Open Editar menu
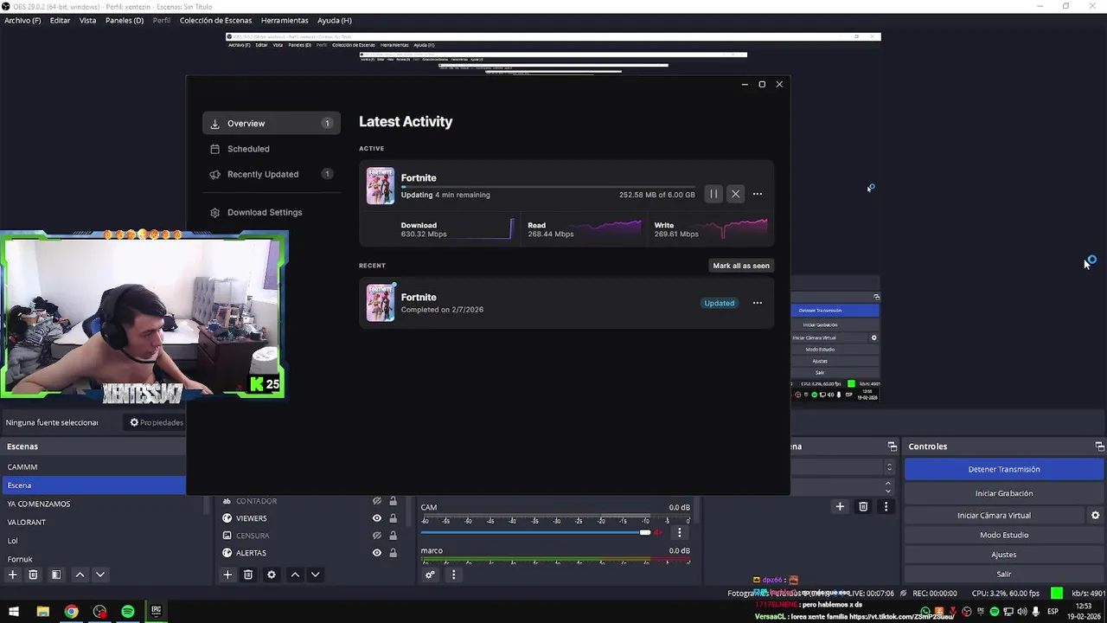1107x623 pixels. (x=60, y=20)
